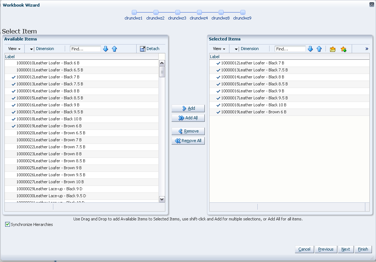Select selected item 10000018Leather Loafer - Black 10 B
Screen dimensions: 376x262
289,105
